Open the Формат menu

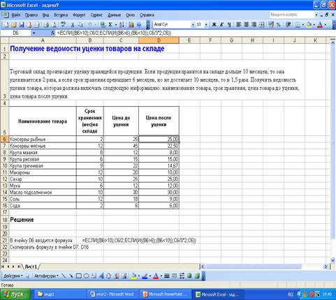79,15
